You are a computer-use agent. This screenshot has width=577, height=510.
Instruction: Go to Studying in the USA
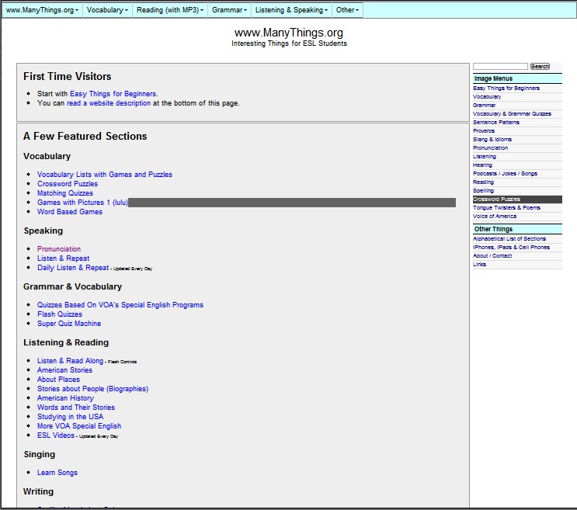pos(70,417)
